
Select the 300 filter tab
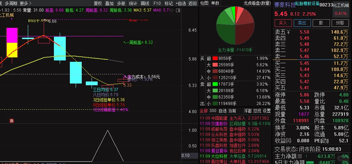click(x=213, y=111)
